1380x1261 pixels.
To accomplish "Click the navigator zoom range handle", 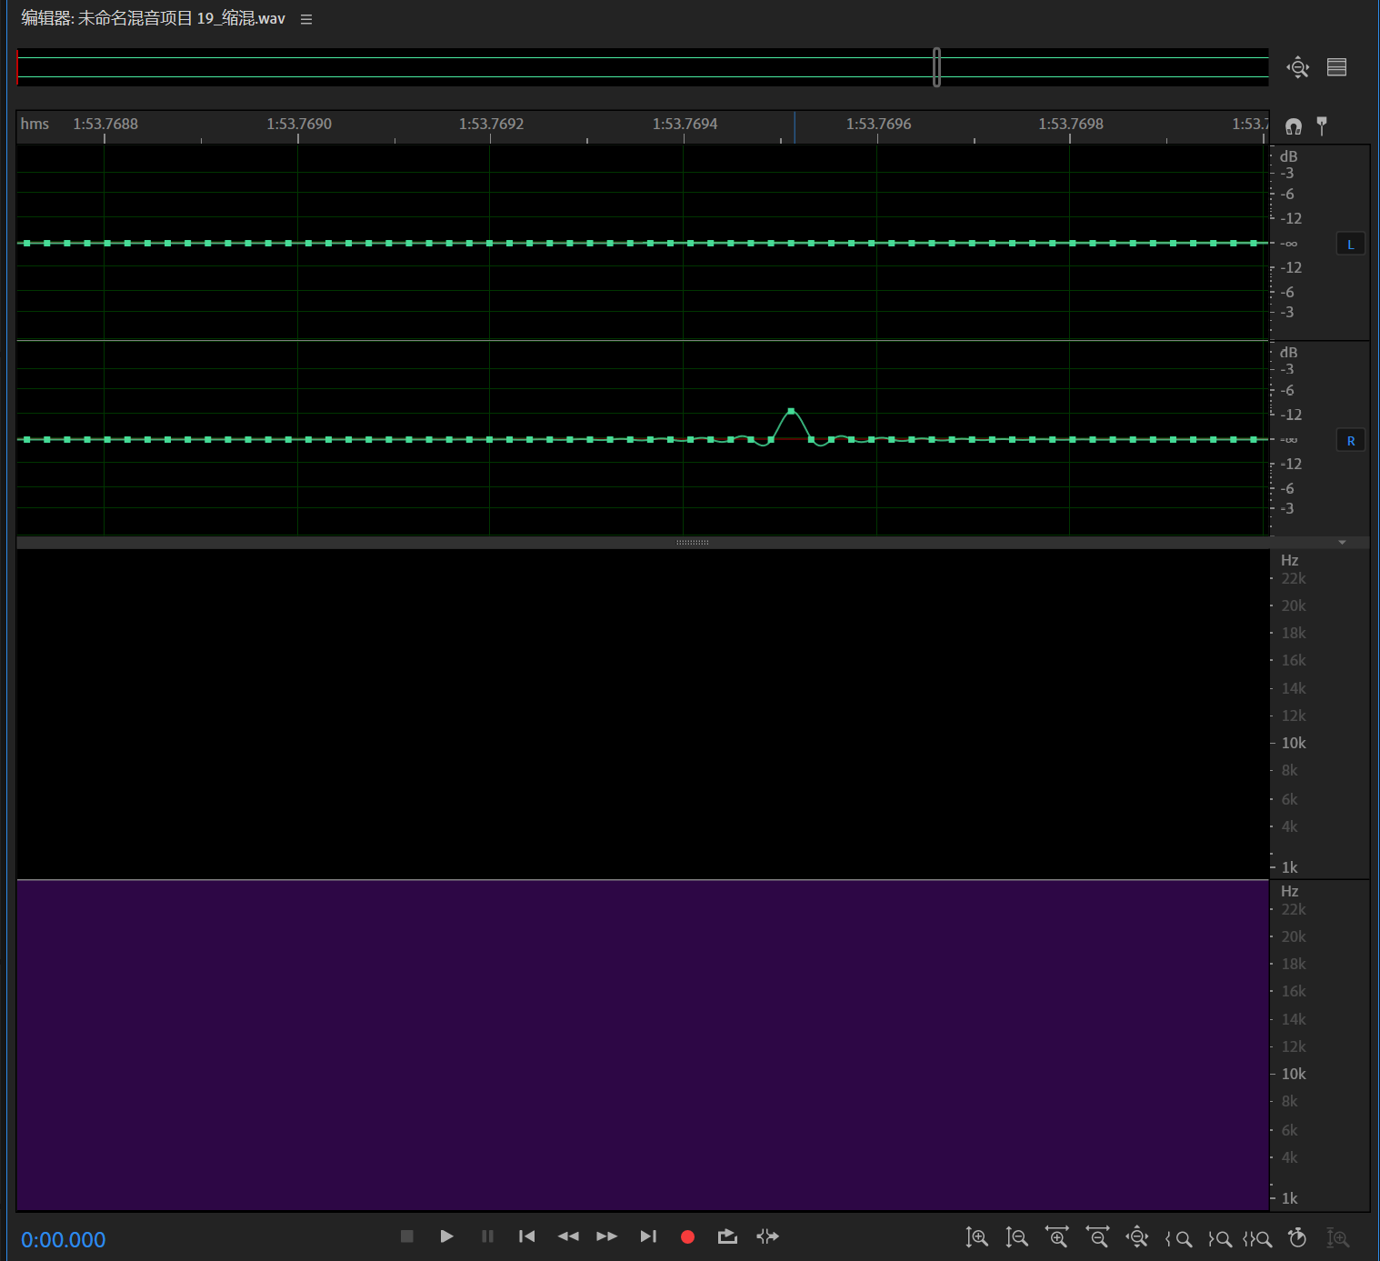I will pyautogui.click(x=936, y=67).
